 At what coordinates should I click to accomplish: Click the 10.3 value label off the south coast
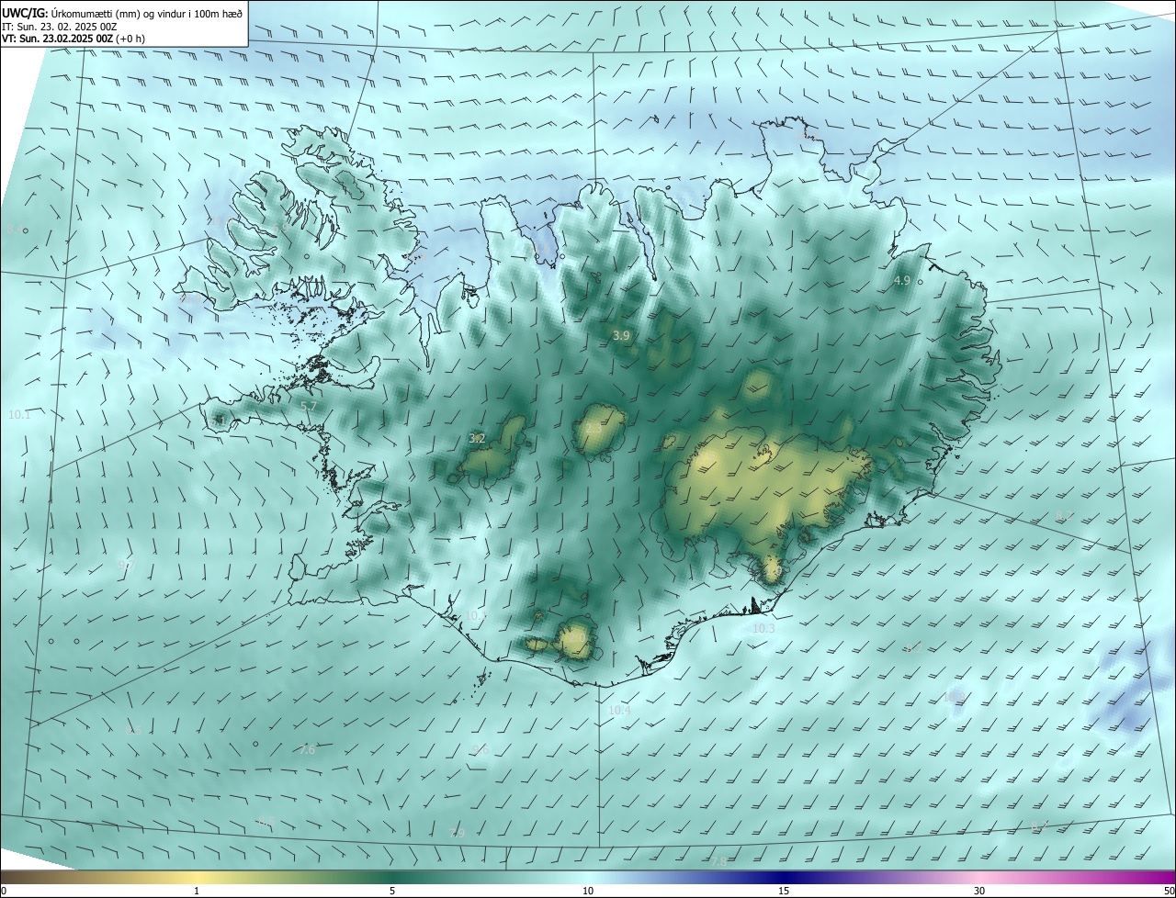(x=763, y=629)
